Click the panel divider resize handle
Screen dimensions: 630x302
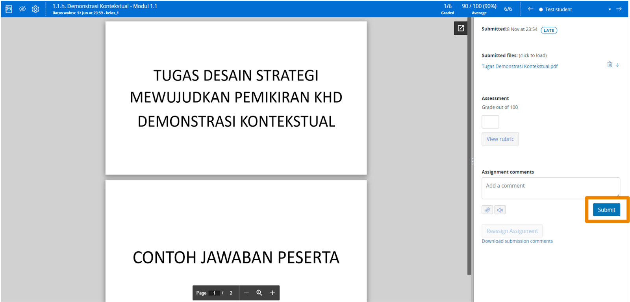(x=472, y=161)
